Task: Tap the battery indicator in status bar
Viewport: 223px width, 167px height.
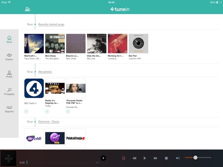Action: click(219, 3)
